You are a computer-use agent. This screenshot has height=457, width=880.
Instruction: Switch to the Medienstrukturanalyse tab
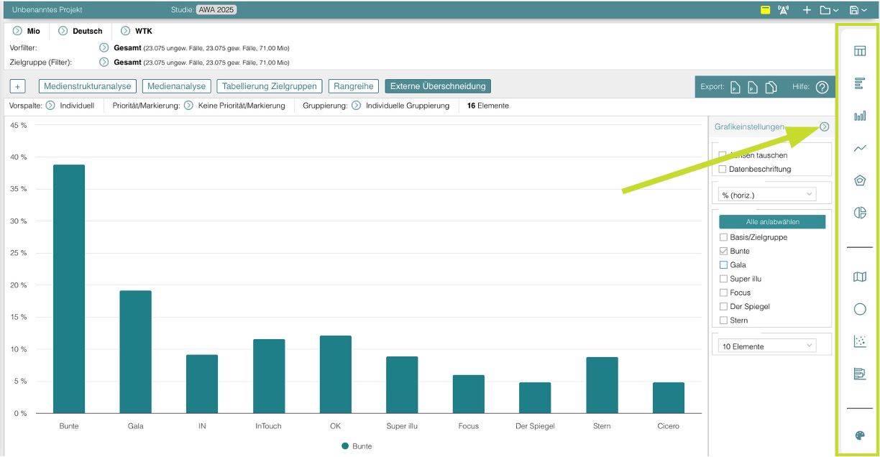click(x=88, y=86)
